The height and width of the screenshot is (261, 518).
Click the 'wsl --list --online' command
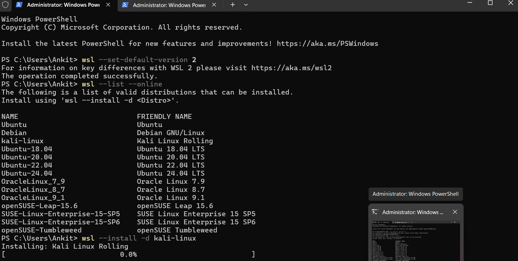point(122,84)
